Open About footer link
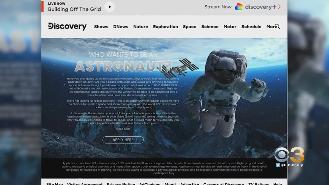This screenshot has width=329, height=185. [170, 184]
